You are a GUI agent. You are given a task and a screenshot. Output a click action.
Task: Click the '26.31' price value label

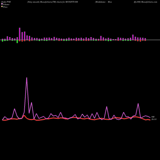coord(154,119)
